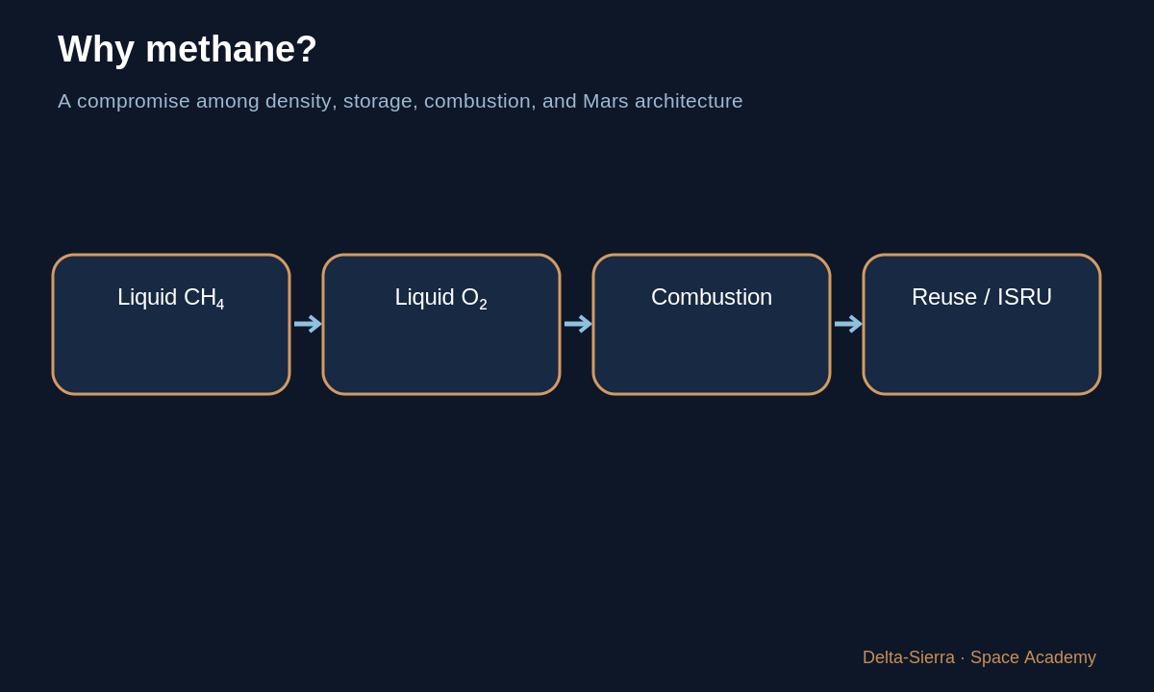Select the Reuse / ISRU box
Screen dimensions: 1154x692
pos(982,325)
